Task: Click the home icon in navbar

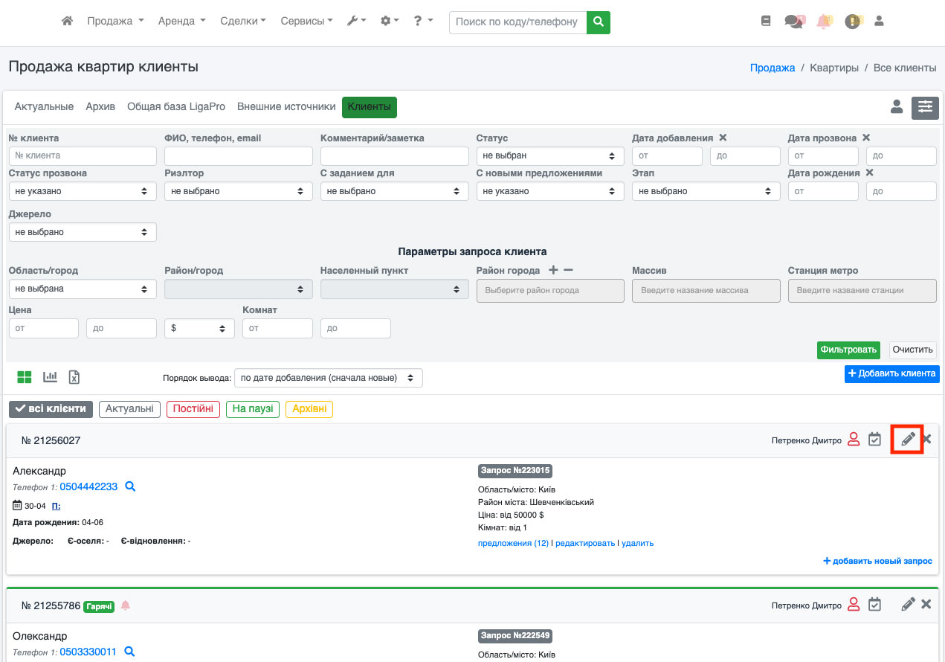Action: point(67,22)
